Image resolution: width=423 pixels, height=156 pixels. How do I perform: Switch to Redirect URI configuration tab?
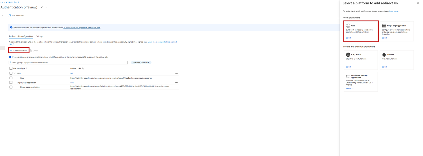[21, 36]
